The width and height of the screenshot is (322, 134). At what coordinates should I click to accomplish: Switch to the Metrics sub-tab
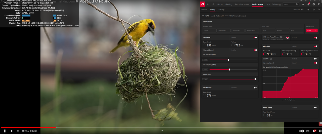point(204,10)
